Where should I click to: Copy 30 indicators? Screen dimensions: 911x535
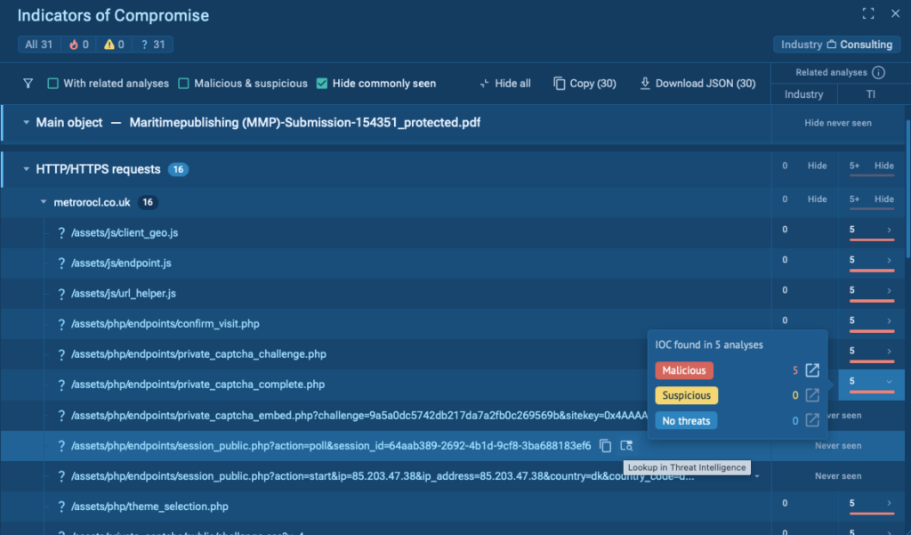(x=584, y=83)
